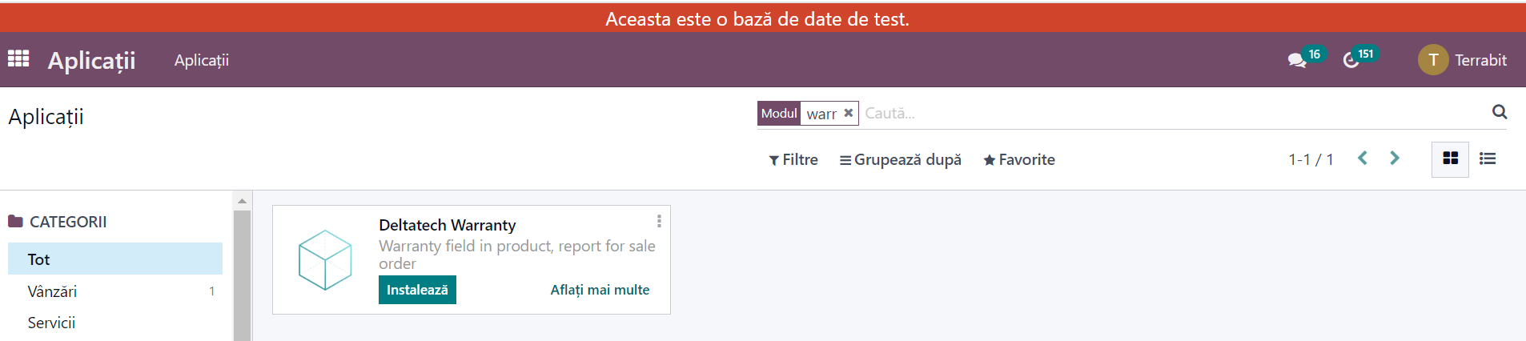Open Aflați mai multe link
Screen dimensions: 1526x341
pos(600,290)
